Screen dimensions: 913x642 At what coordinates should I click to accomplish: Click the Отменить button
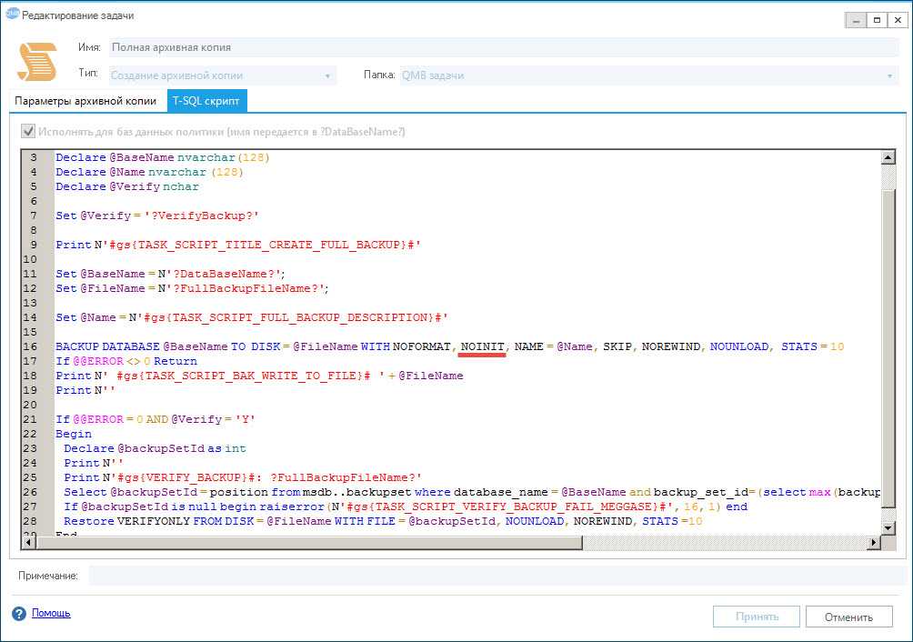(x=848, y=617)
